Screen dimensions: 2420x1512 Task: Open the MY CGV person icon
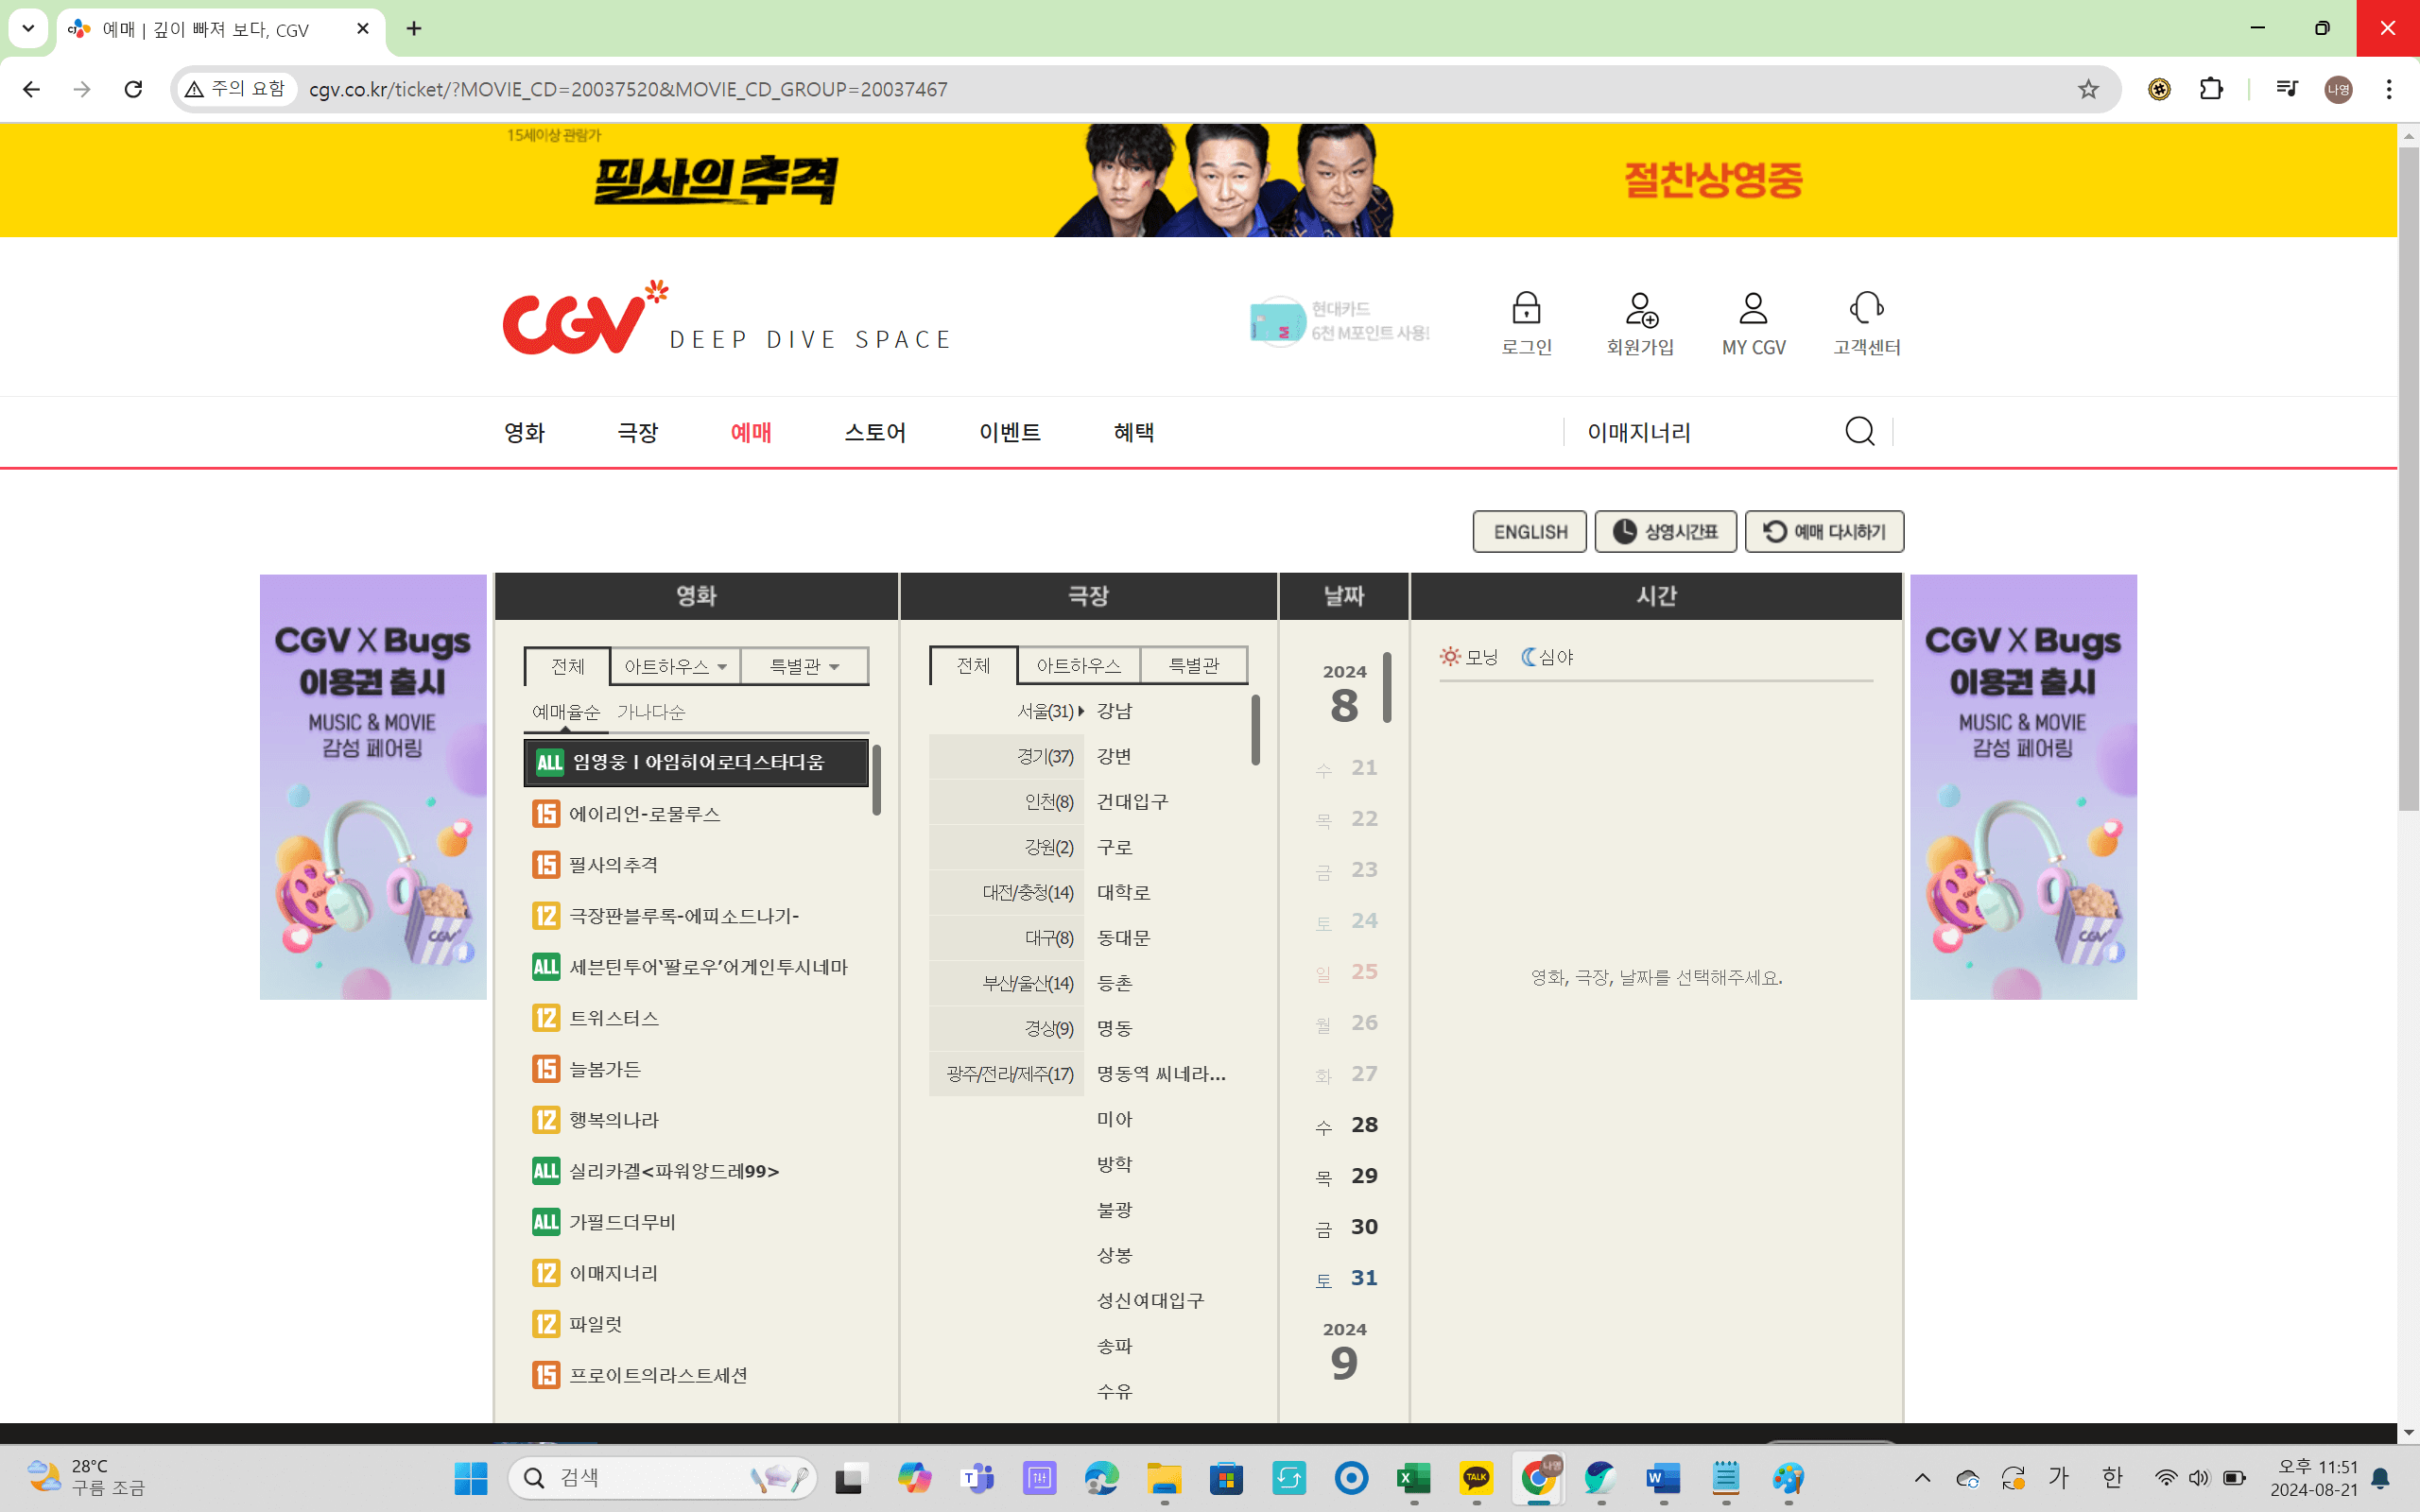pos(1753,308)
